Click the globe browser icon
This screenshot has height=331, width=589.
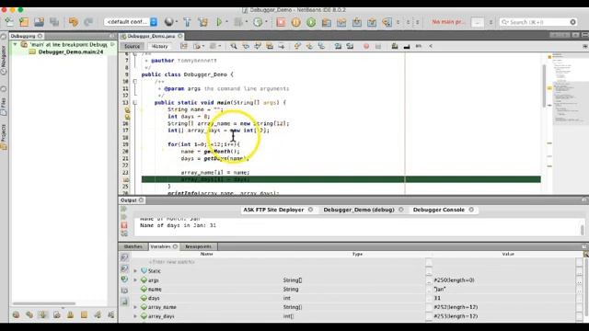click(x=169, y=22)
